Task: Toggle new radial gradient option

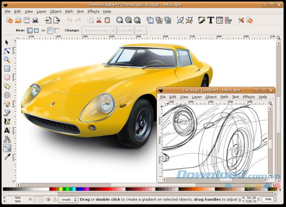Action: [36, 30]
